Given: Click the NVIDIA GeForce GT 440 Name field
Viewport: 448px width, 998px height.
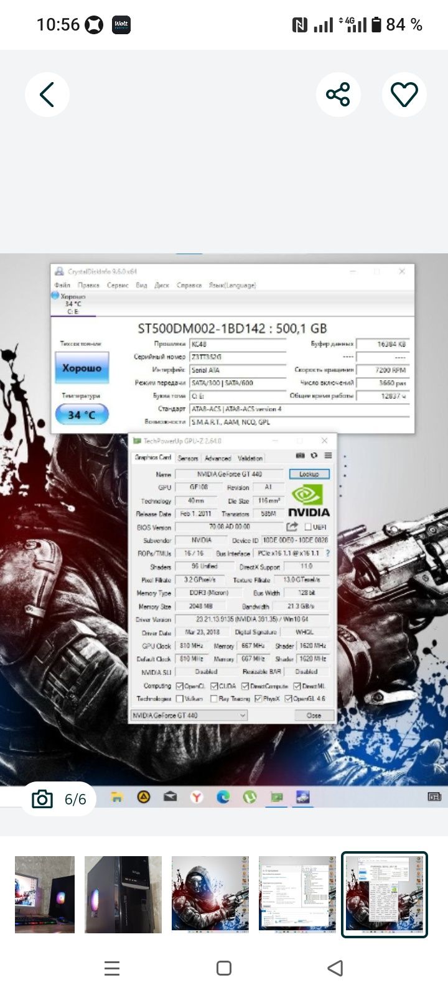Looking at the screenshot, I should tap(229, 474).
